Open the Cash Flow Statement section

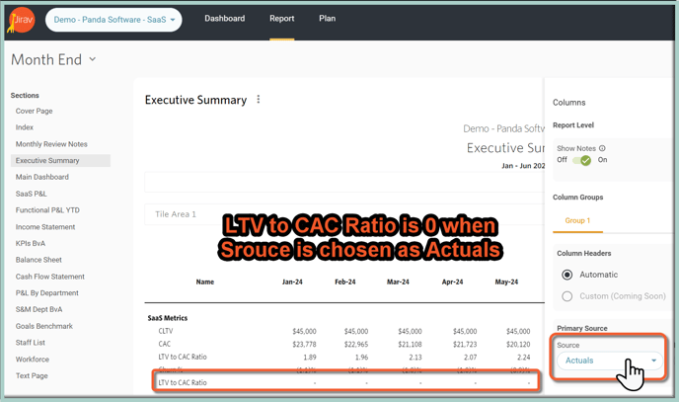click(x=49, y=277)
